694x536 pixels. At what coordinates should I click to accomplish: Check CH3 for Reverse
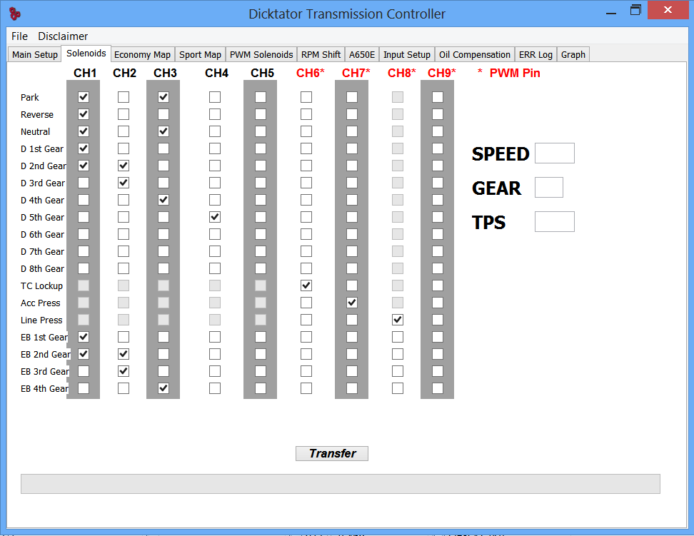click(x=164, y=114)
